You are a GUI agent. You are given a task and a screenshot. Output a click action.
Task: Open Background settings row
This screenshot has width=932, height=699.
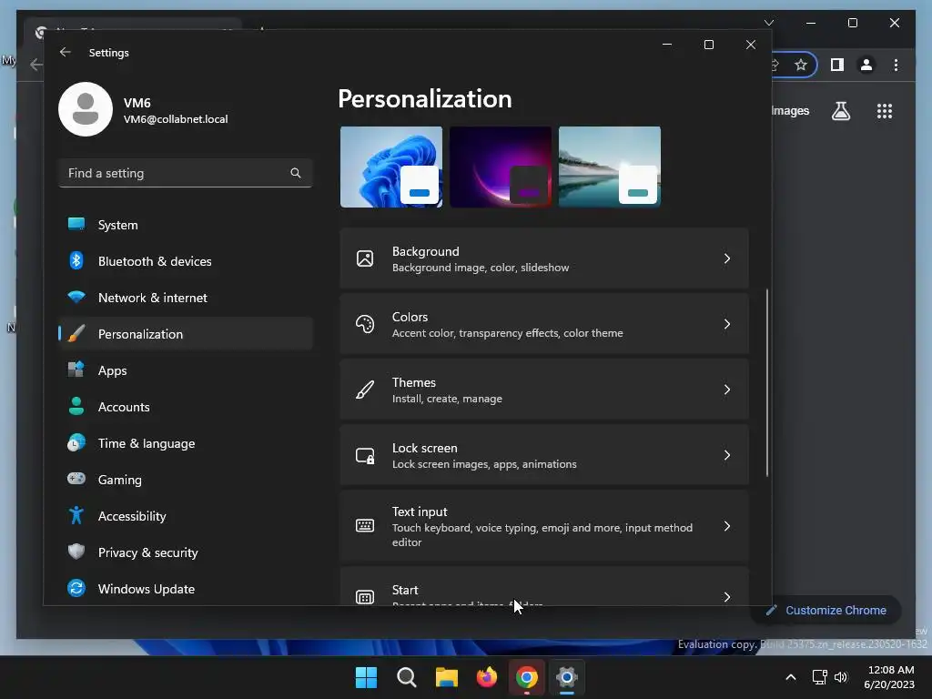tap(544, 258)
